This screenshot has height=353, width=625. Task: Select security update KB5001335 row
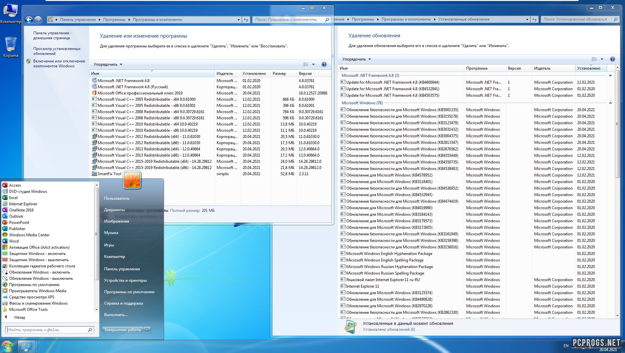click(473, 109)
